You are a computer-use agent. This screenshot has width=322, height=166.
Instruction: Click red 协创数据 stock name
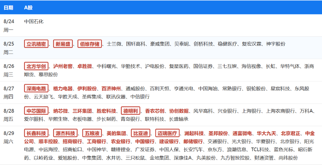click(x=179, y=111)
